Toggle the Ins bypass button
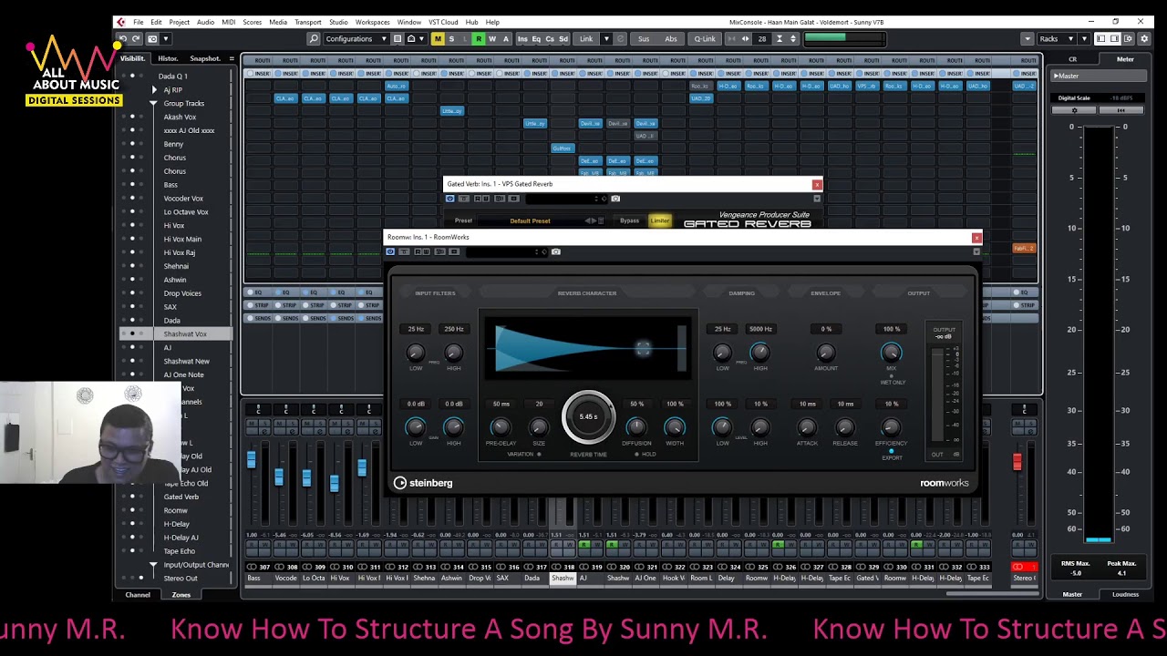The image size is (1167, 656). pos(522,38)
